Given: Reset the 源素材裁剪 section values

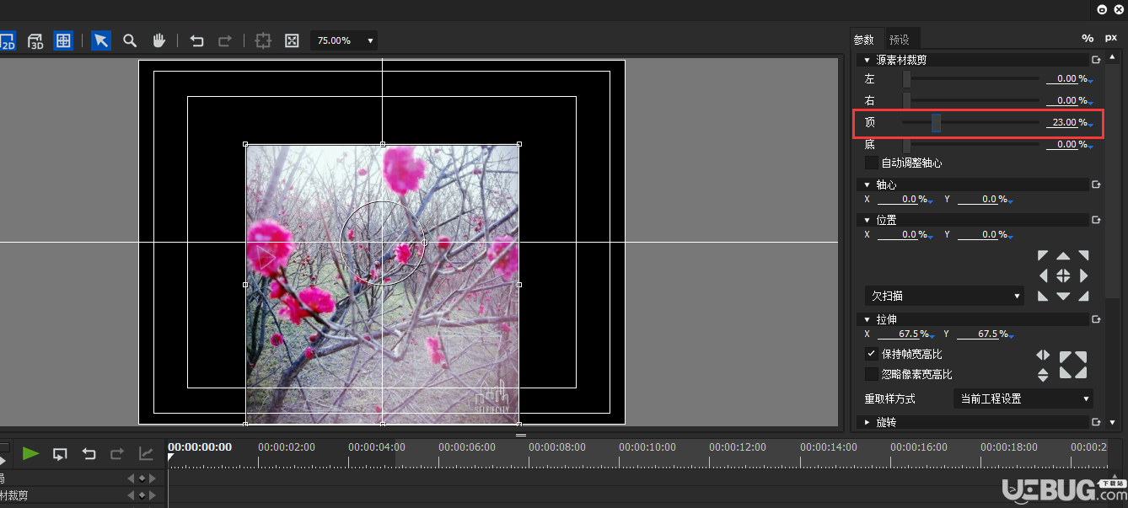Looking at the screenshot, I should click(1096, 60).
